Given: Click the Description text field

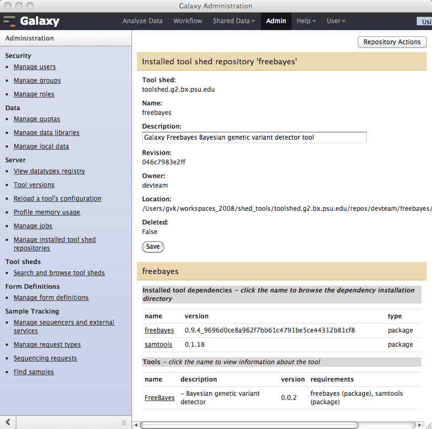Looking at the screenshot, I should 254,138.
